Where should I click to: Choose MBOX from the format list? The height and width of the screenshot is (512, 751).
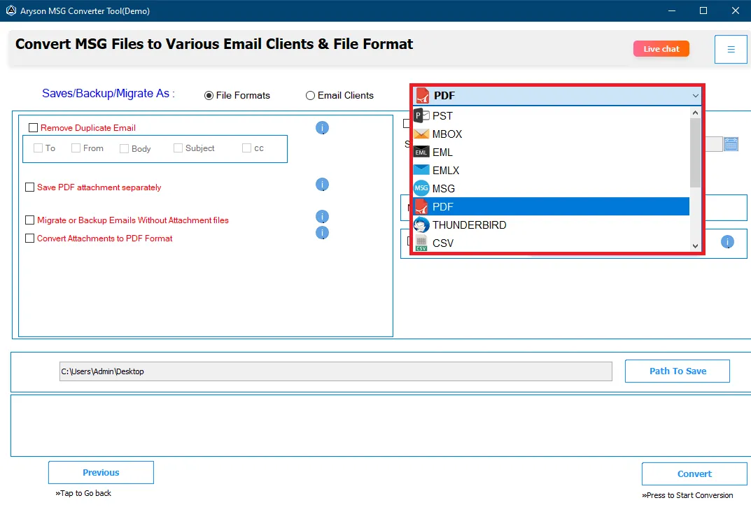[x=551, y=134]
